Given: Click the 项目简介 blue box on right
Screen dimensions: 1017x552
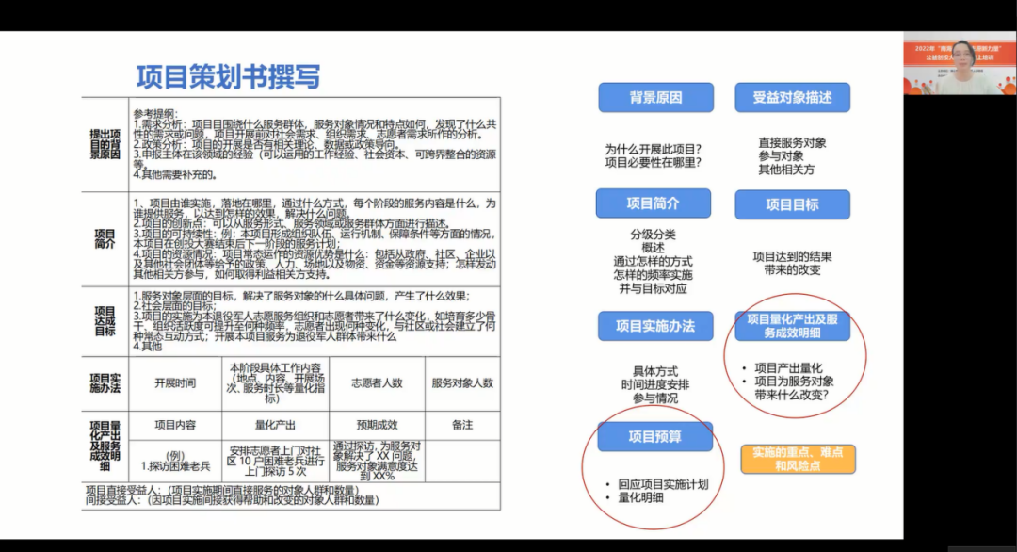Looking at the screenshot, I should (654, 203).
